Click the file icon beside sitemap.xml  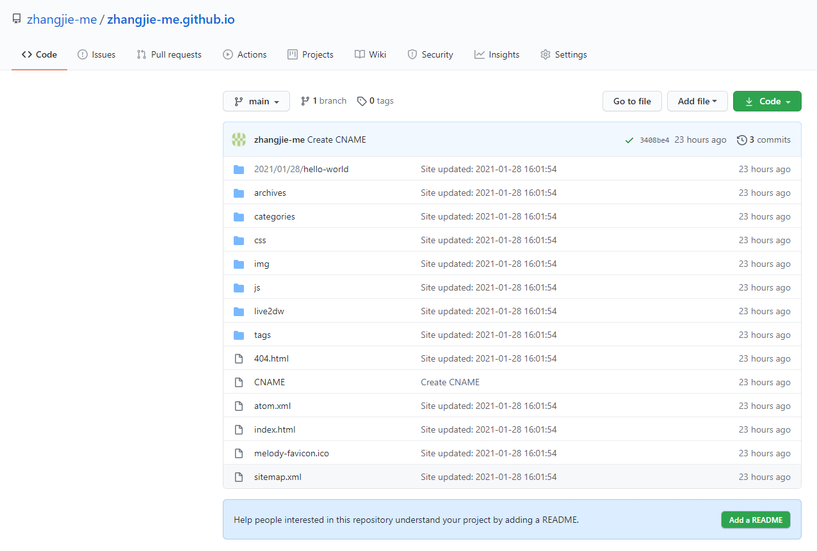click(x=239, y=477)
